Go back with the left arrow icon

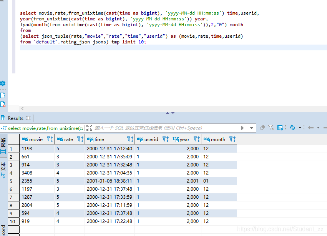pyautogui.click(x=311, y=128)
